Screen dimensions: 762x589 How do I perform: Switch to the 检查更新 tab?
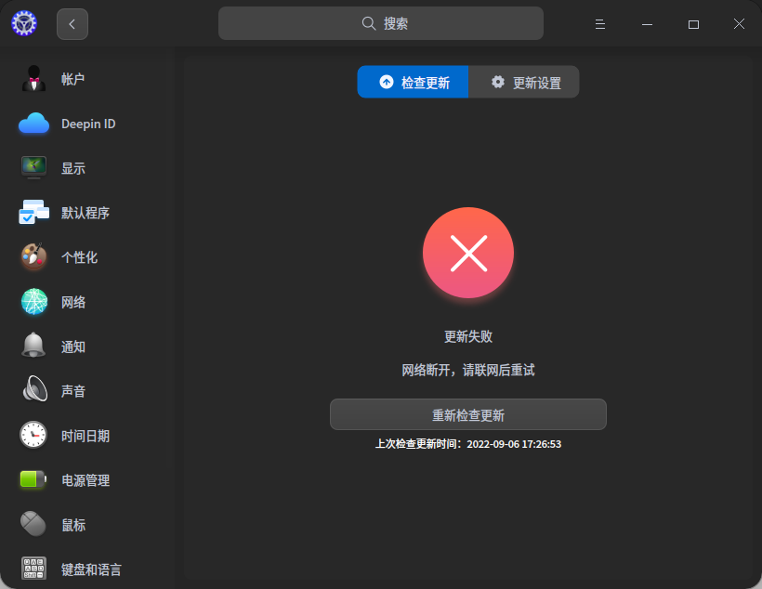pyautogui.click(x=413, y=82)
